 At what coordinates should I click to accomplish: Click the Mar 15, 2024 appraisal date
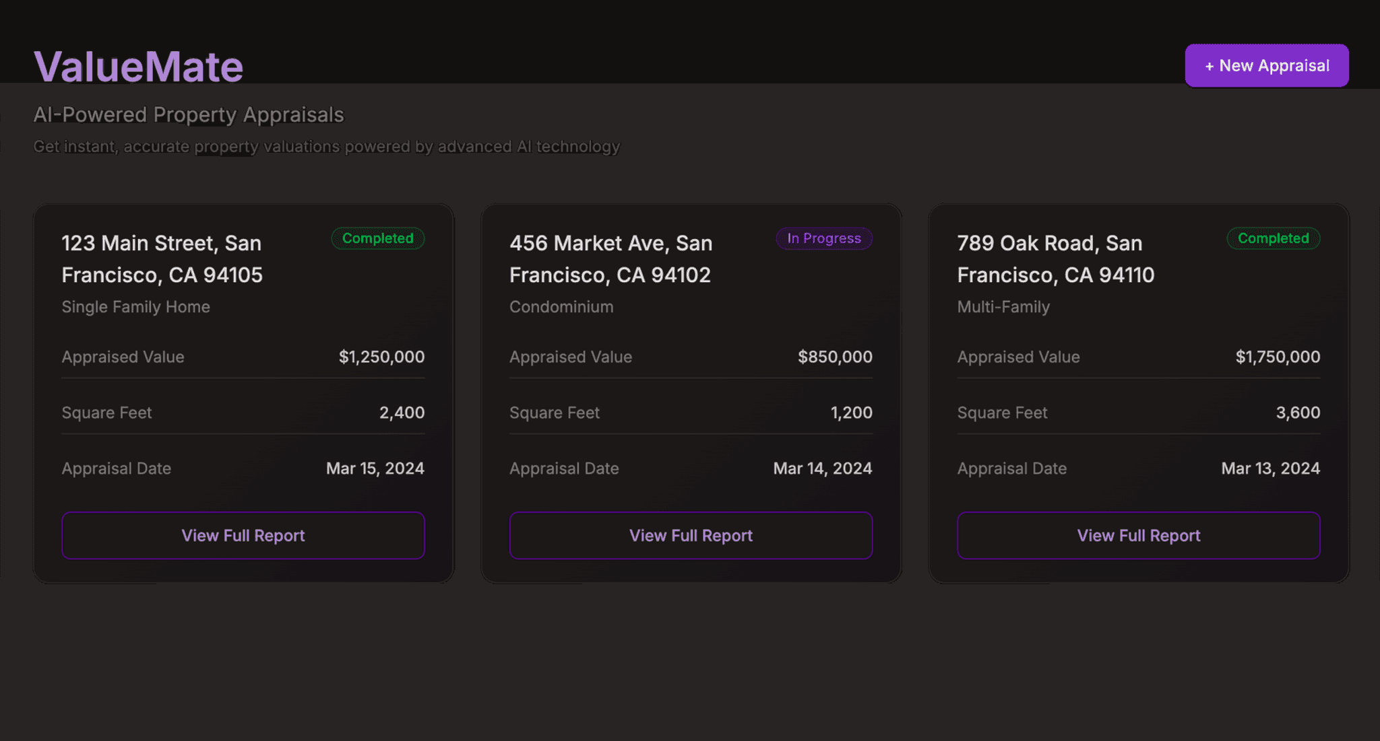tap(375, 468)
